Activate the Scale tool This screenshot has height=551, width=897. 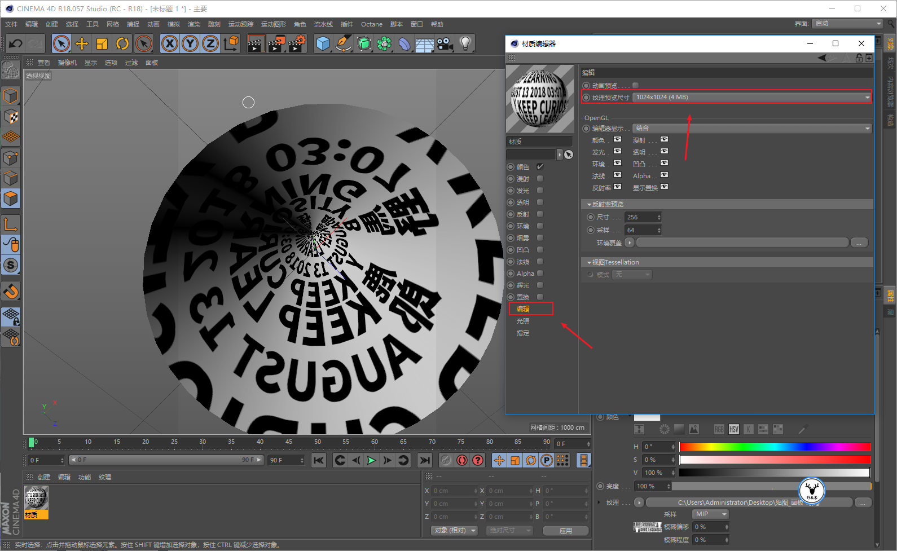[102, 43]
